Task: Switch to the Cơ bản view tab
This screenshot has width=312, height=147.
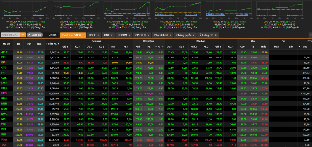Action: pyautogui.click(x=52, y=35)
